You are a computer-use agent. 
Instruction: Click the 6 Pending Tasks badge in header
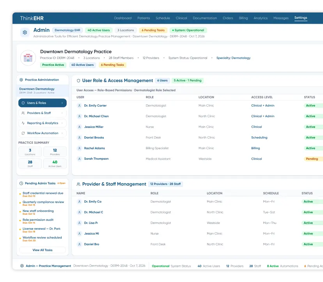point(153,30)
